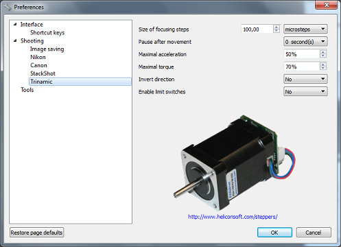Collapse the Shooting tree node
This screenshot has height=247, width=341.
15,40
